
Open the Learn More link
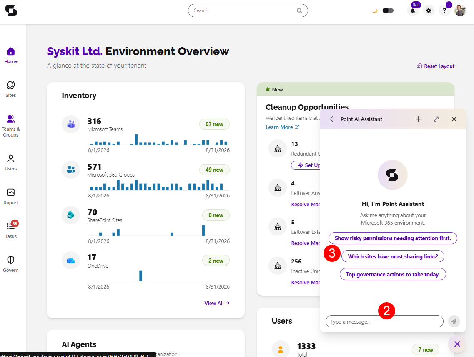pyautogui.click(x=282, y=127)
